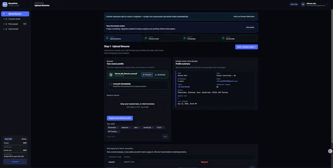333x168 pixels.
Task: Click Senior Consultant - QA role text
Action: point(226,76)
